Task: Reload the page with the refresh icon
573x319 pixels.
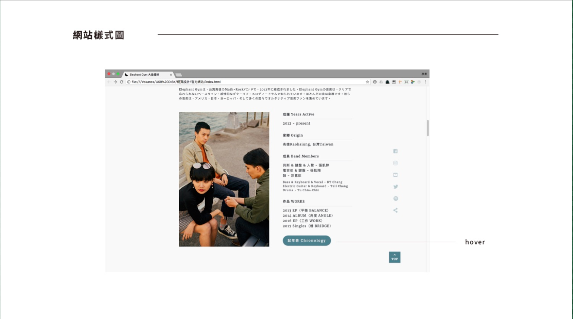Action: (x=121, y=82)
